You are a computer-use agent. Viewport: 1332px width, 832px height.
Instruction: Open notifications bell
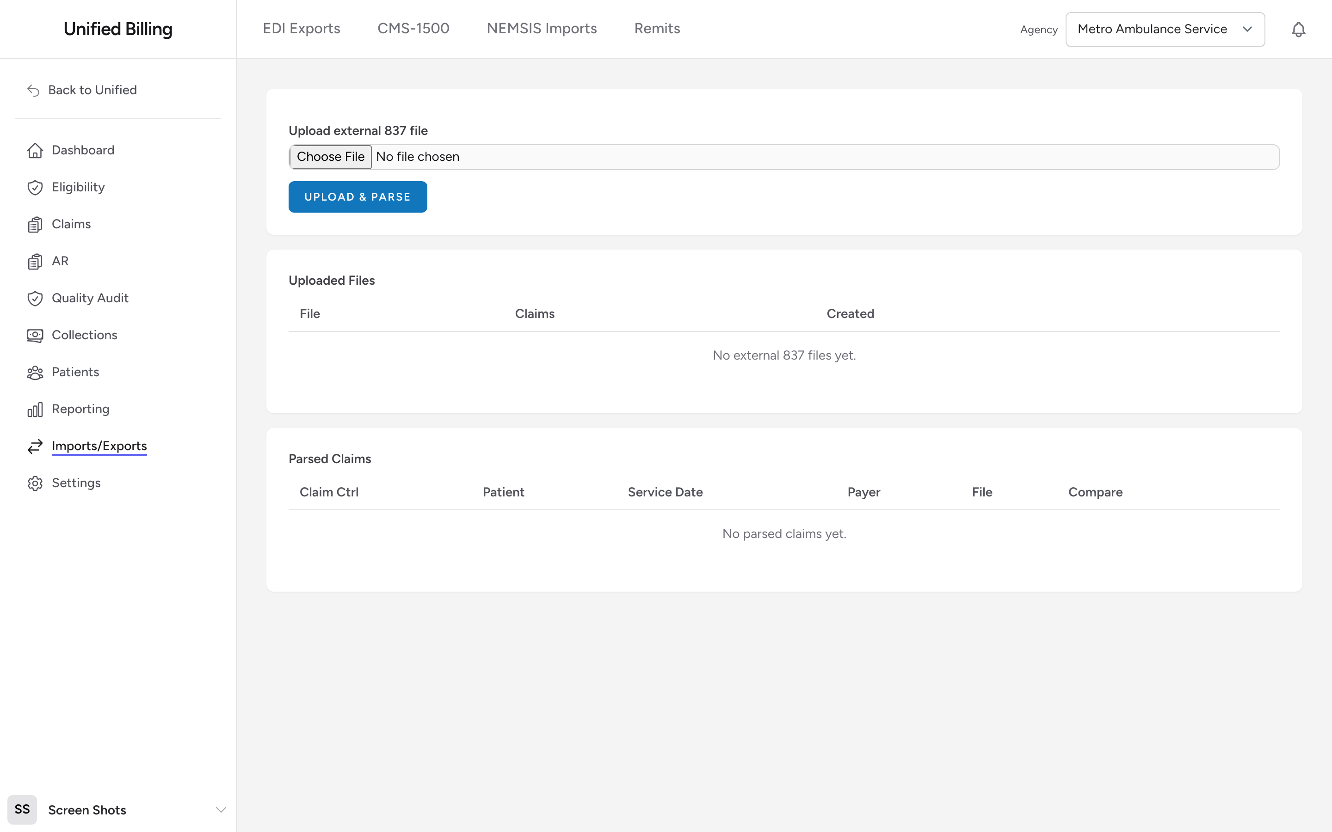pos(1298,29)
